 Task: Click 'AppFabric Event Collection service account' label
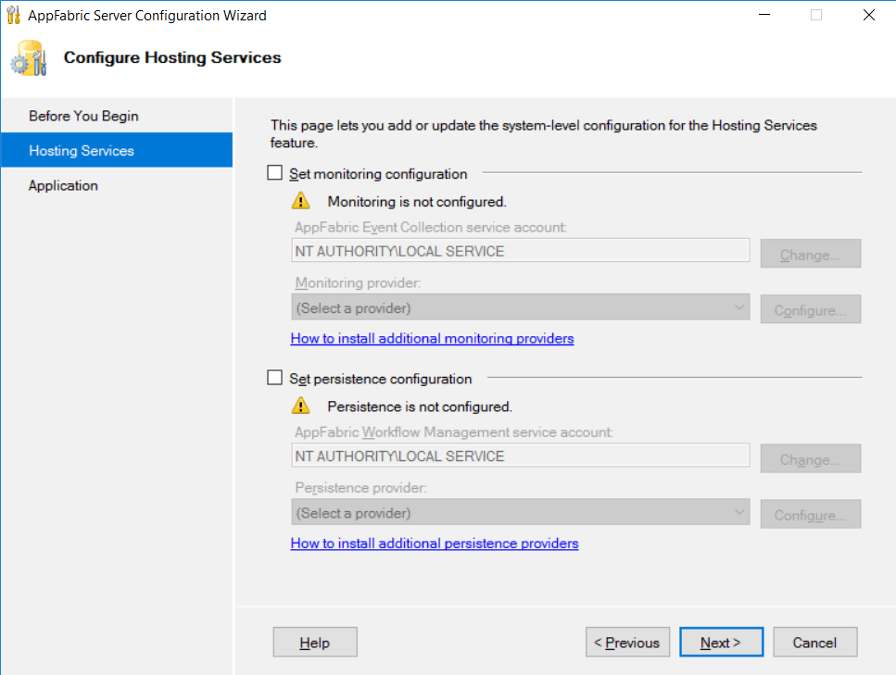430,227
